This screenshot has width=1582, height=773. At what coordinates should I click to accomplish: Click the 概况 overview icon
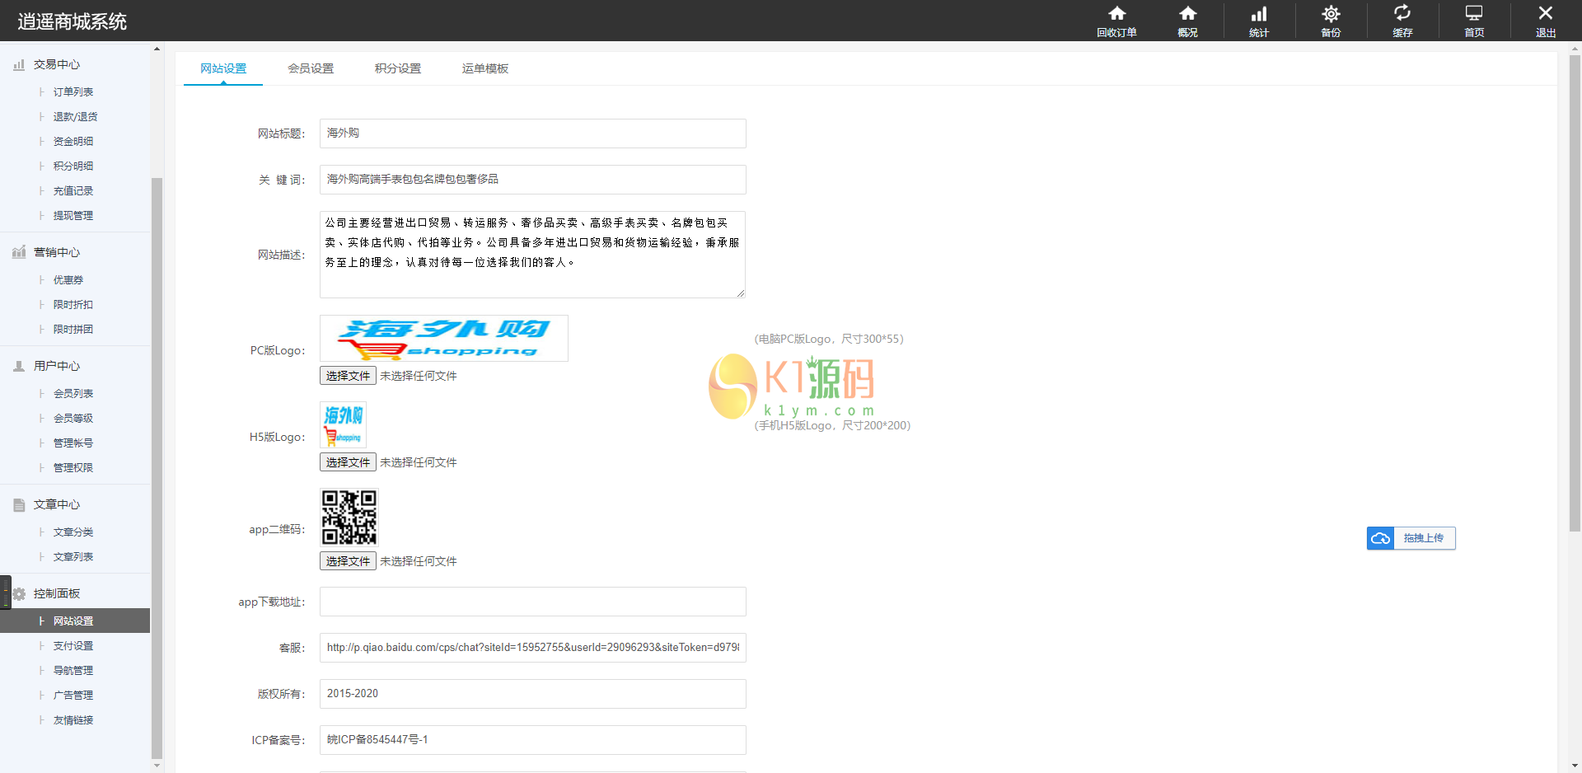pos(1187,13)
